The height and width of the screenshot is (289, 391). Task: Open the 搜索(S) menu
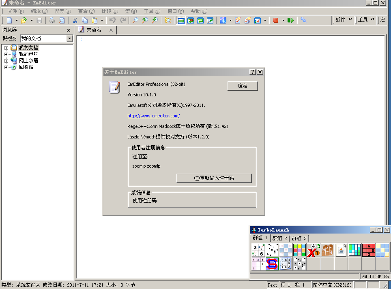click(x=63, y=11)
